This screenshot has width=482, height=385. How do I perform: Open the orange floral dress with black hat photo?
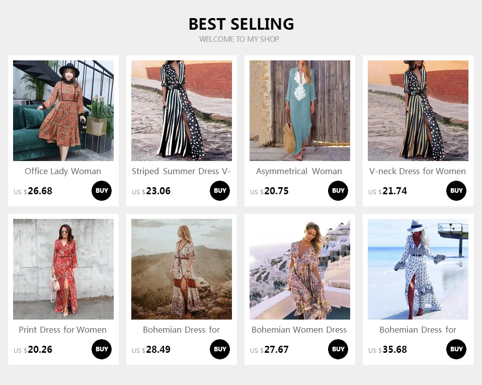63,111
